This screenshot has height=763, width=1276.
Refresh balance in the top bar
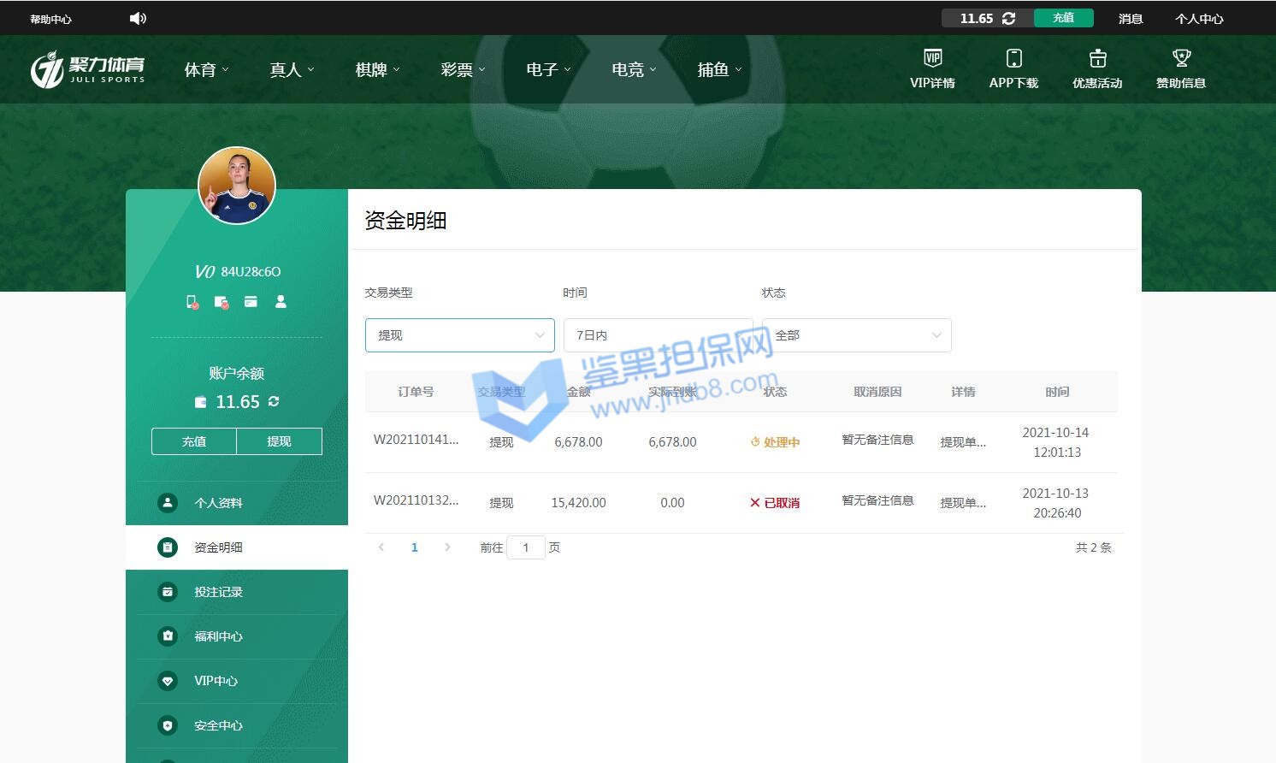click(x=1009, y=18)
